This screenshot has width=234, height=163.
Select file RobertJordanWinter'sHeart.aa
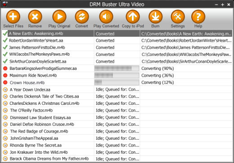[x=36, y=40]
